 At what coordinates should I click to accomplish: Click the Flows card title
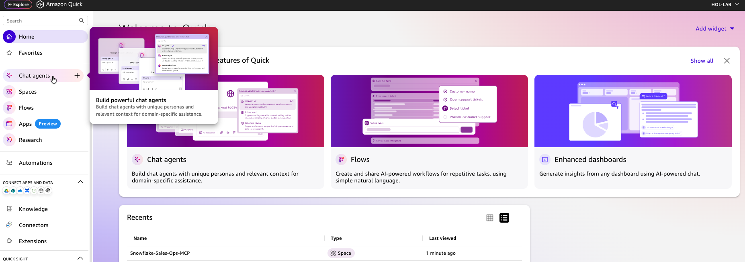(360, 160)
